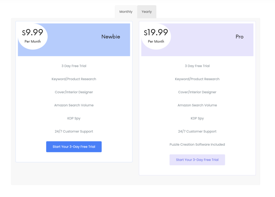Click Keyword/Product Research in Newbie plan
Viewport: 275px width, 197px height.
pyautogui.click(x=74, y=79)
